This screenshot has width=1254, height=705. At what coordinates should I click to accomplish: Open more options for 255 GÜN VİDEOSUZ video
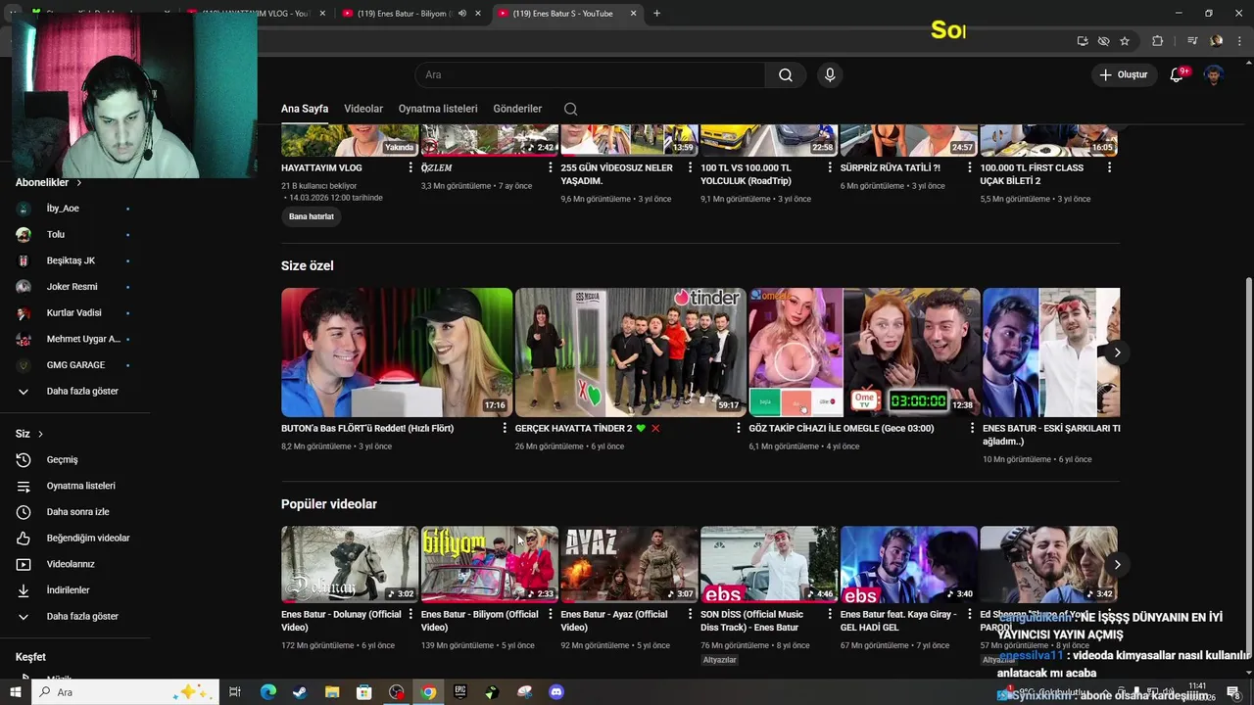point(690,168)
